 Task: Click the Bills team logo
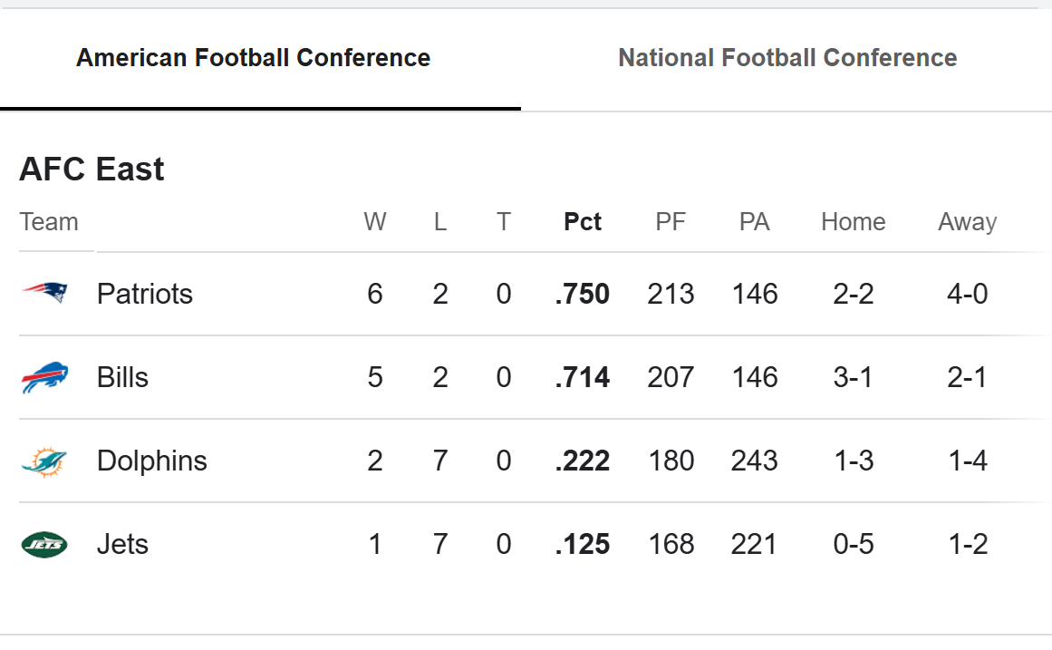pos(44,377)
